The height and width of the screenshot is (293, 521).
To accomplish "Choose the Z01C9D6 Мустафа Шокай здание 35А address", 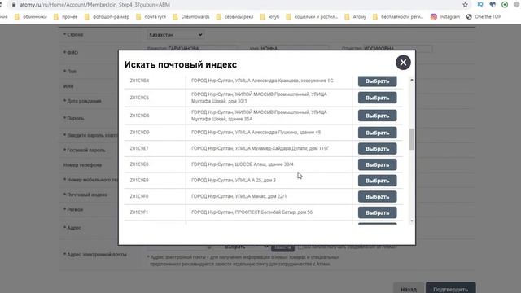I will click(377, 116).
